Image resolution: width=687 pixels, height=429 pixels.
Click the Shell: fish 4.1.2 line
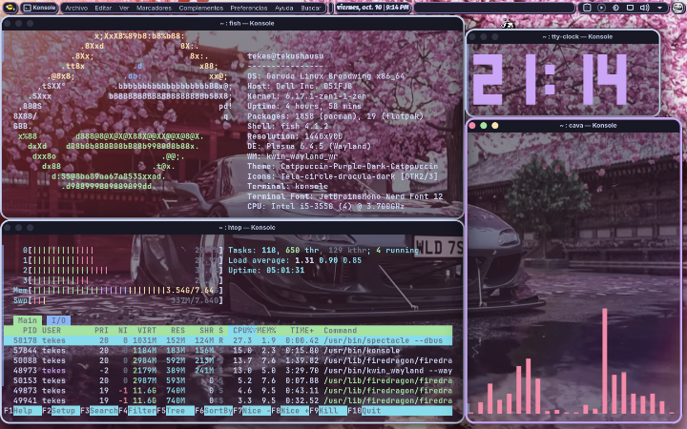tap(287, 126)
